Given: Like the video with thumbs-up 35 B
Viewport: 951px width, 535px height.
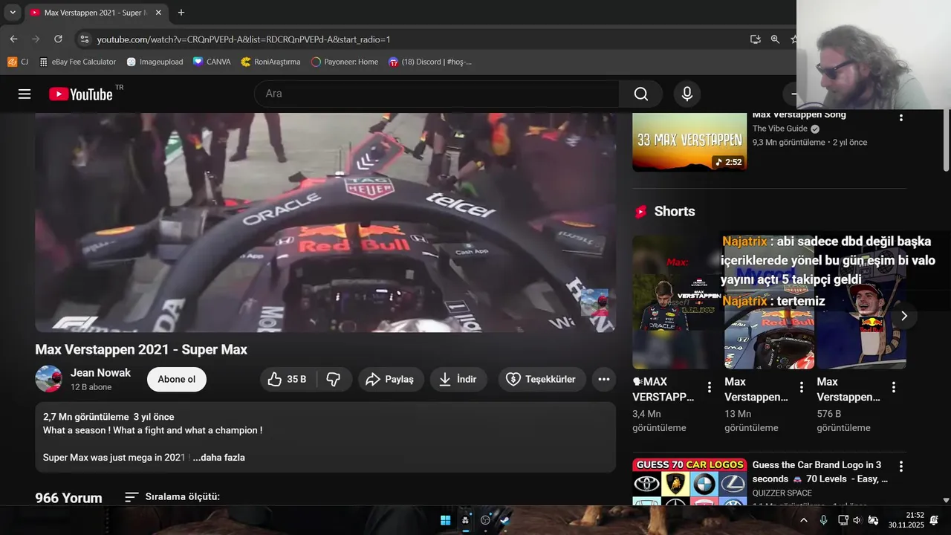Looking at the screenshot, I should tap(288, 379).
